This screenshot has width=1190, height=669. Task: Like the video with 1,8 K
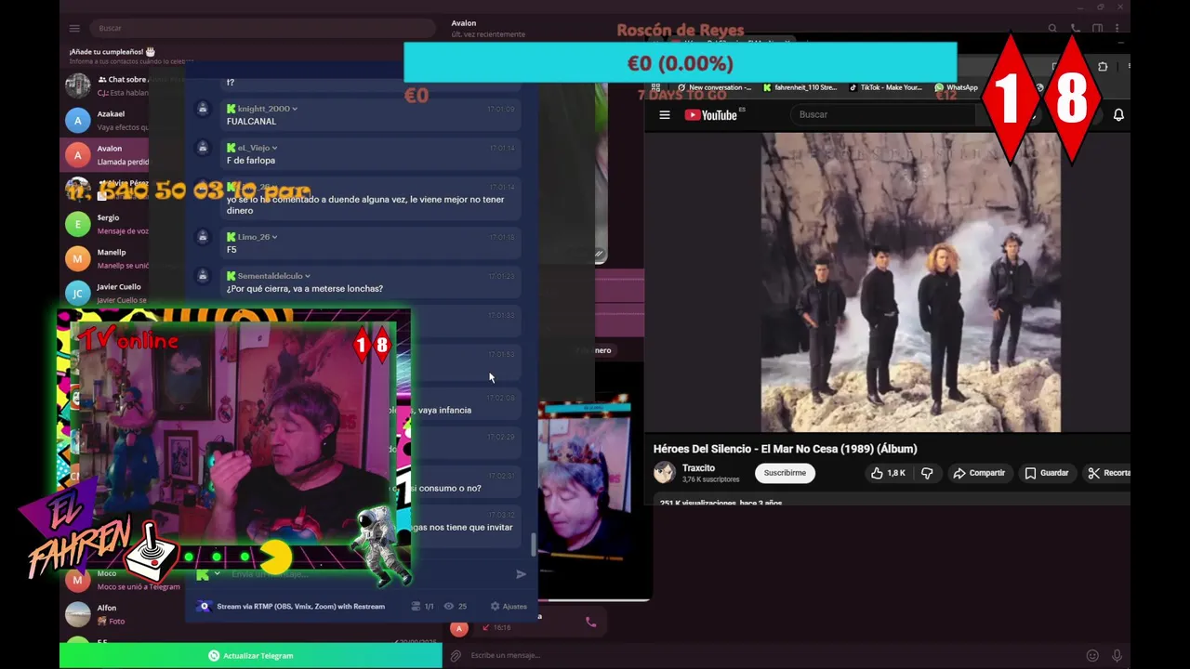click(888, 473)
